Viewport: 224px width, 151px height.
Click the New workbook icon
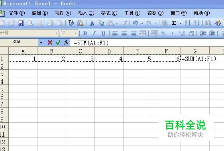pos(2,23)
